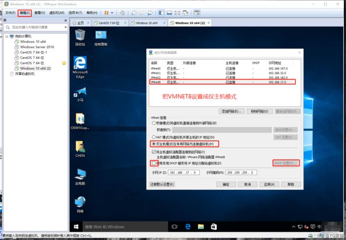Click the 移除网络 button
The width and height of the screenshot is (346, 240).
260,111
